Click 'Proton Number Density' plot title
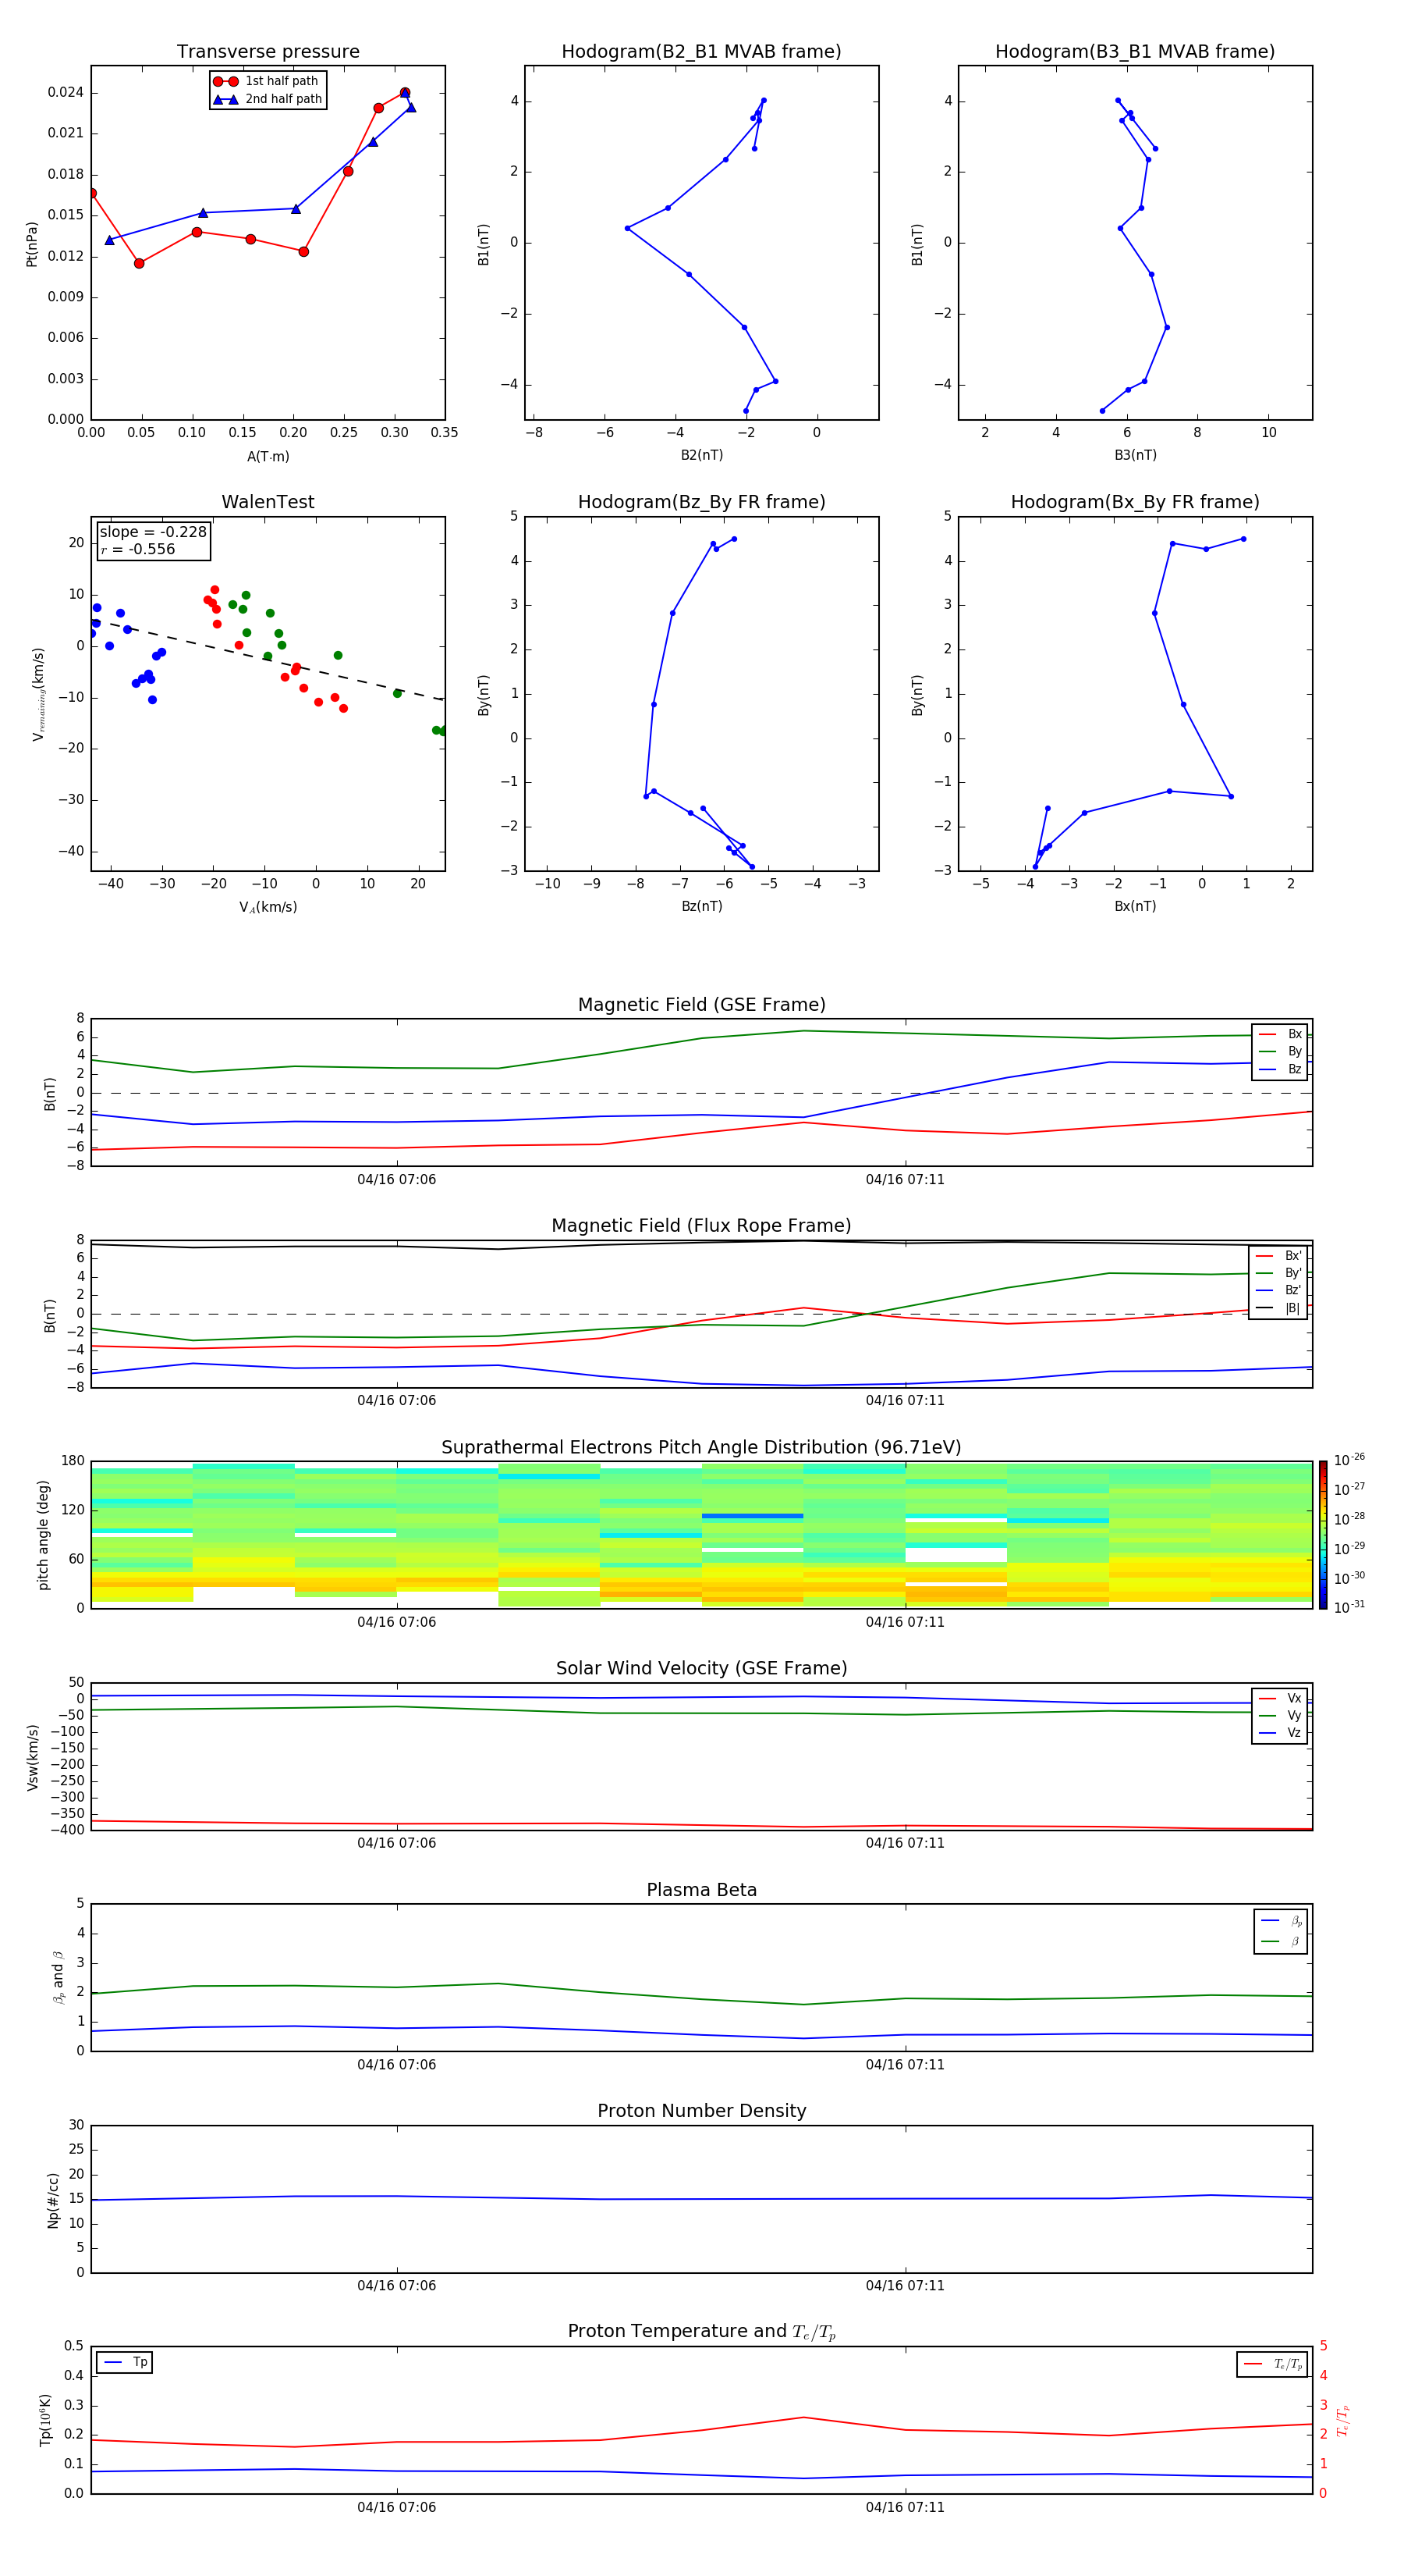 701,2111
